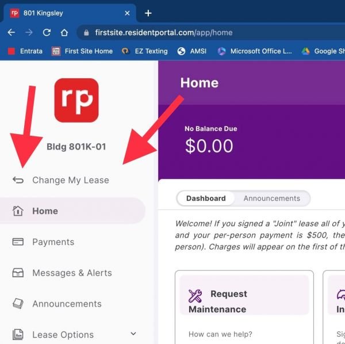Screen dimensions: 345x344
Task: Click the browser home icon
Action: (x=64, y=33)
